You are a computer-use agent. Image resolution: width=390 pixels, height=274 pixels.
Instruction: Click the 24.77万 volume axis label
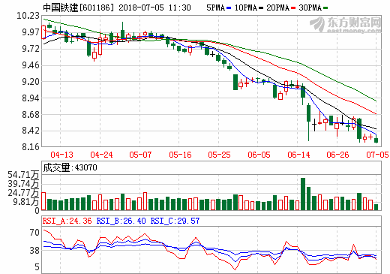23,193
